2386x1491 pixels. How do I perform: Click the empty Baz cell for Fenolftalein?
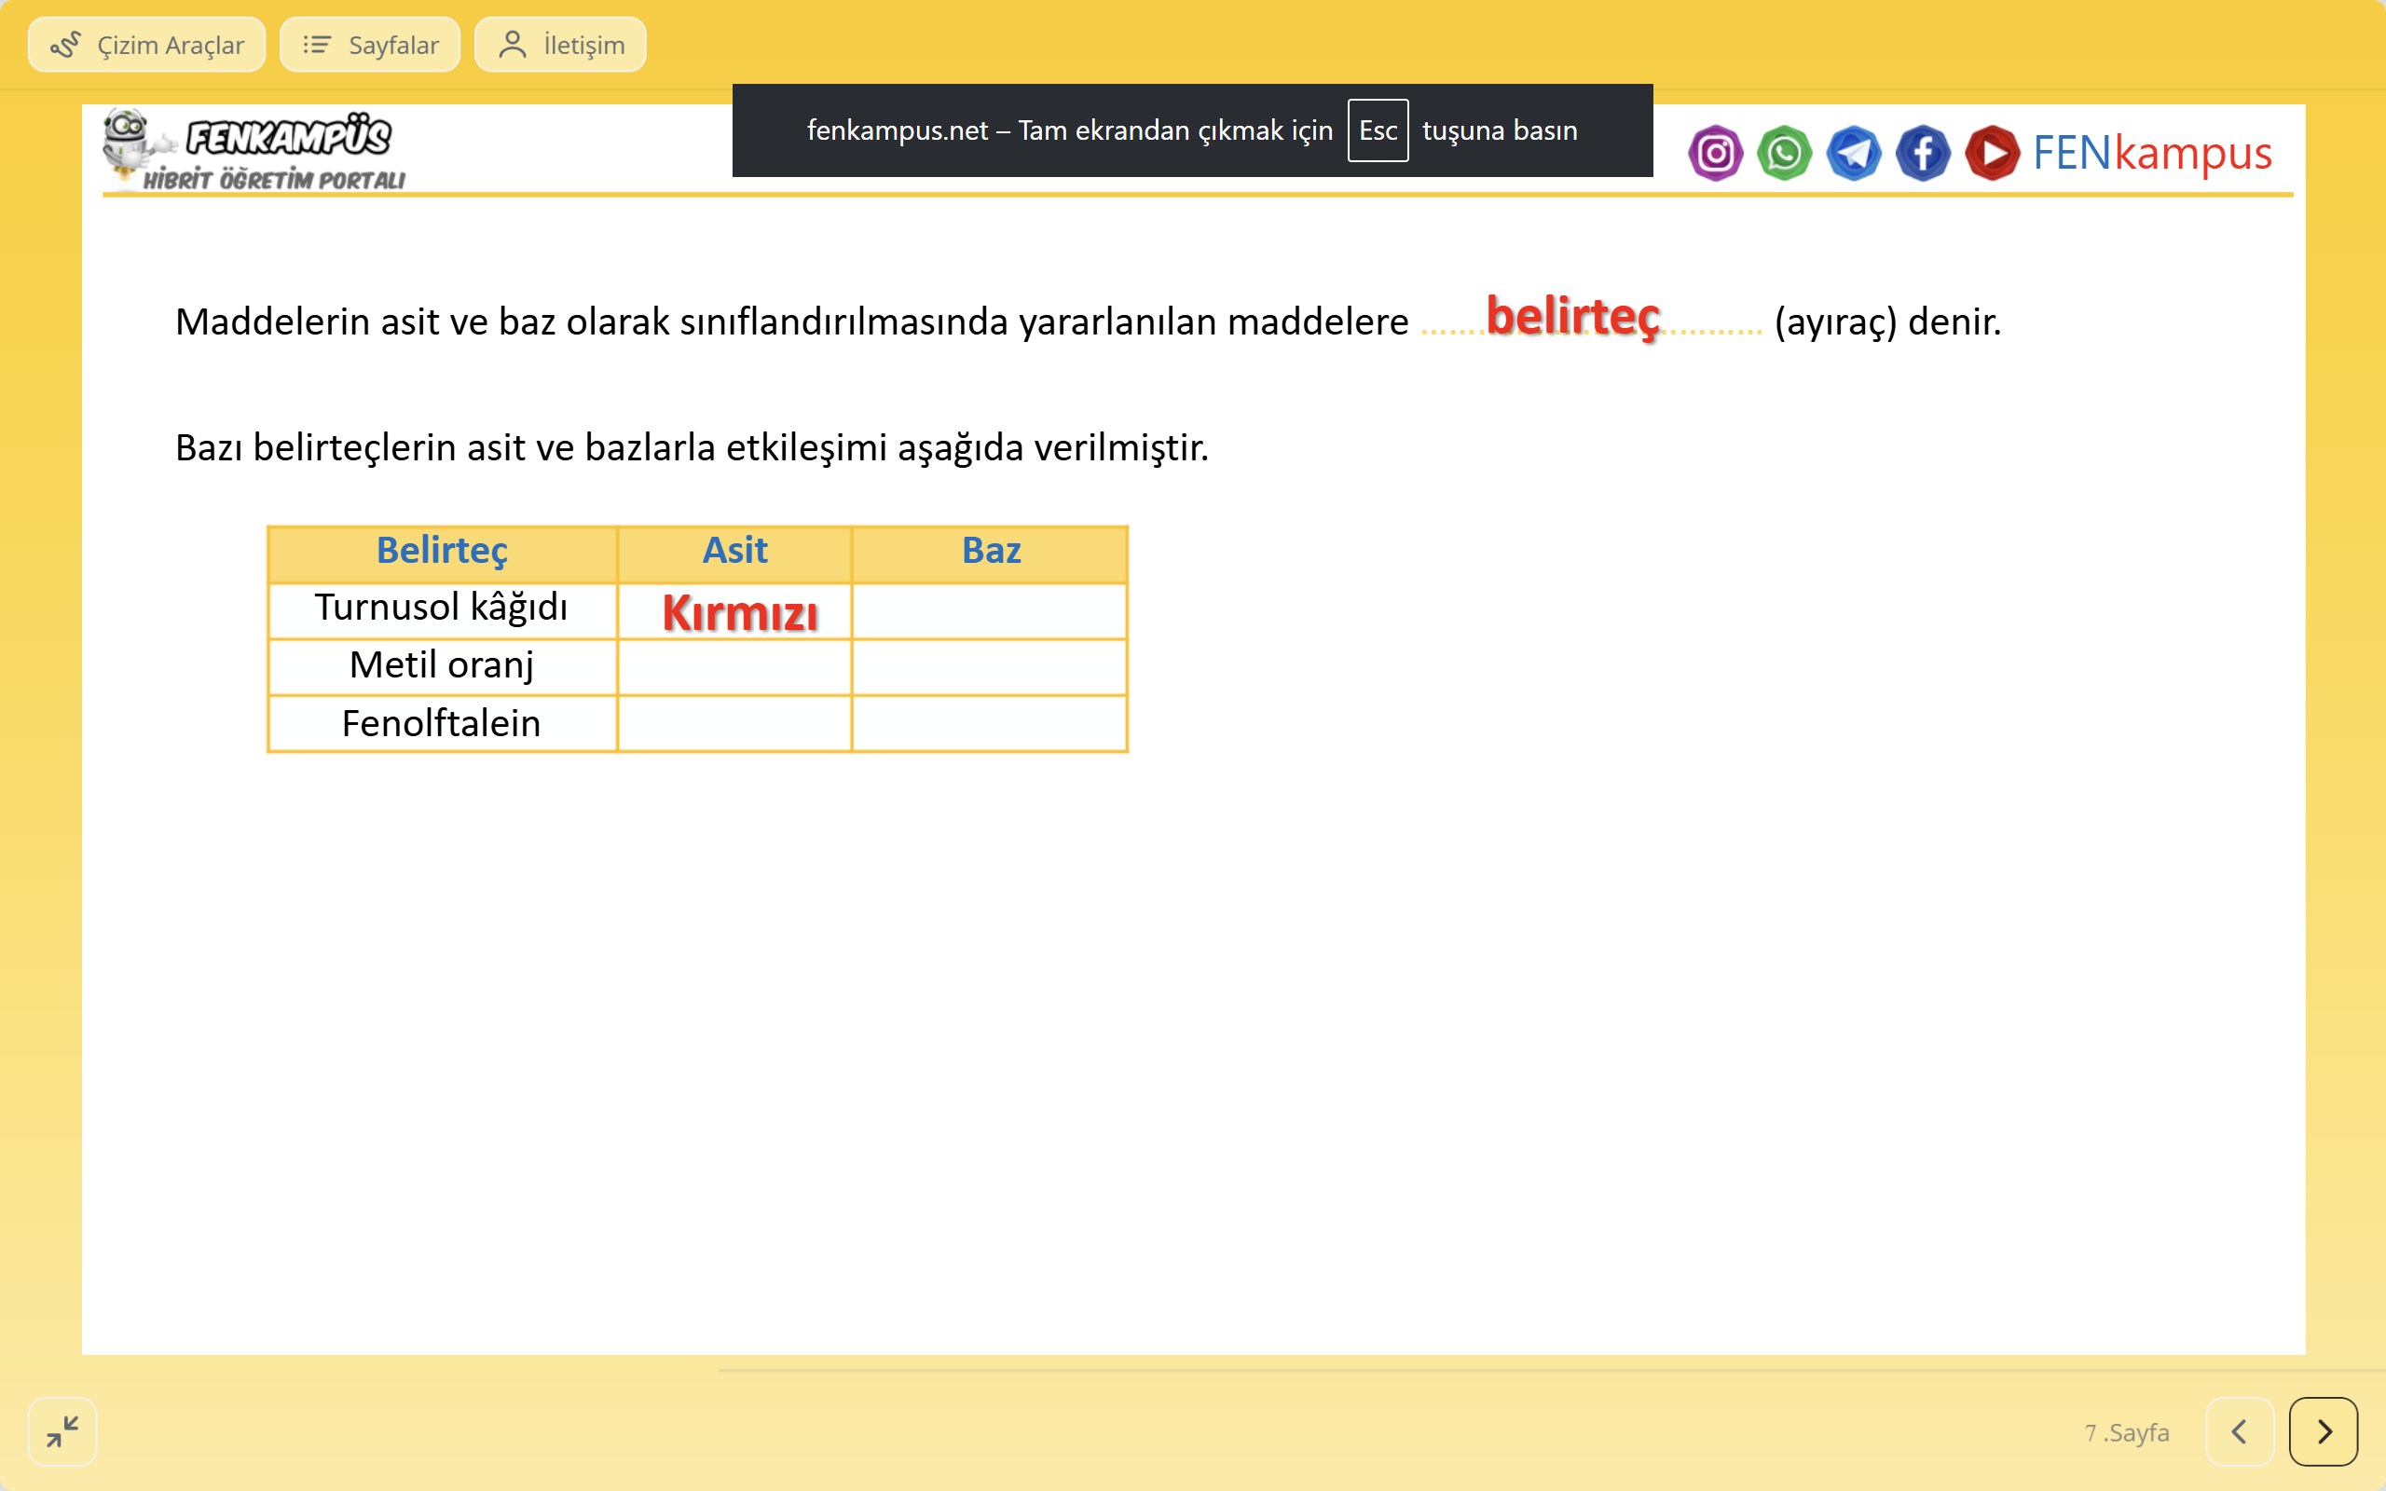(x=989, y=724)
